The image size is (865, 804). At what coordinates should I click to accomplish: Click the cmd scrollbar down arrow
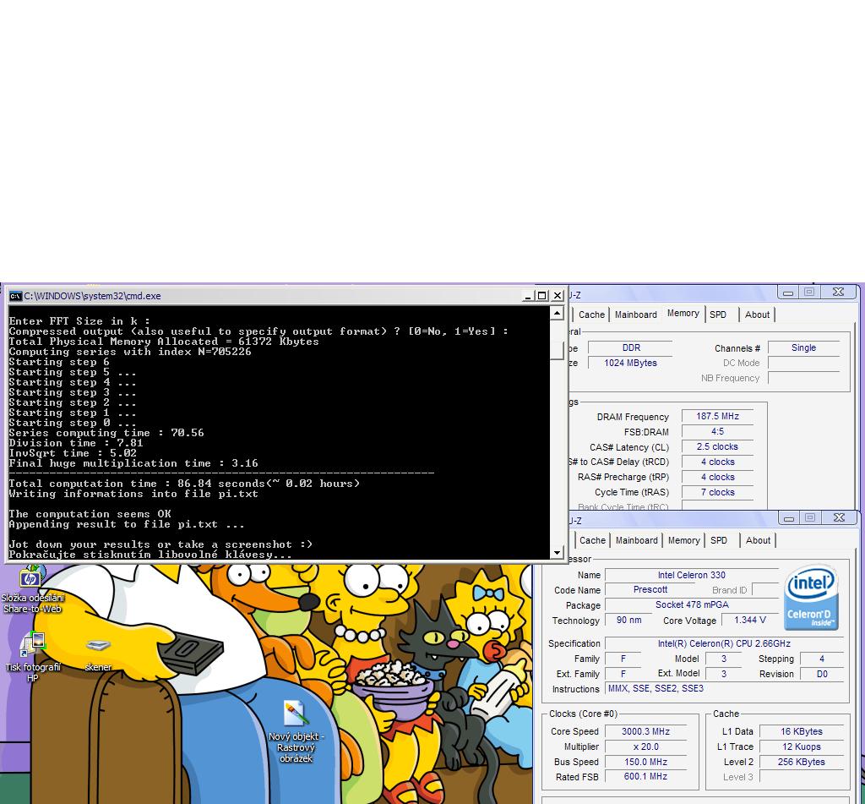point(557,552)
